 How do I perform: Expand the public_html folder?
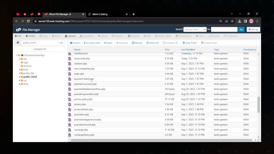[20, 77]
